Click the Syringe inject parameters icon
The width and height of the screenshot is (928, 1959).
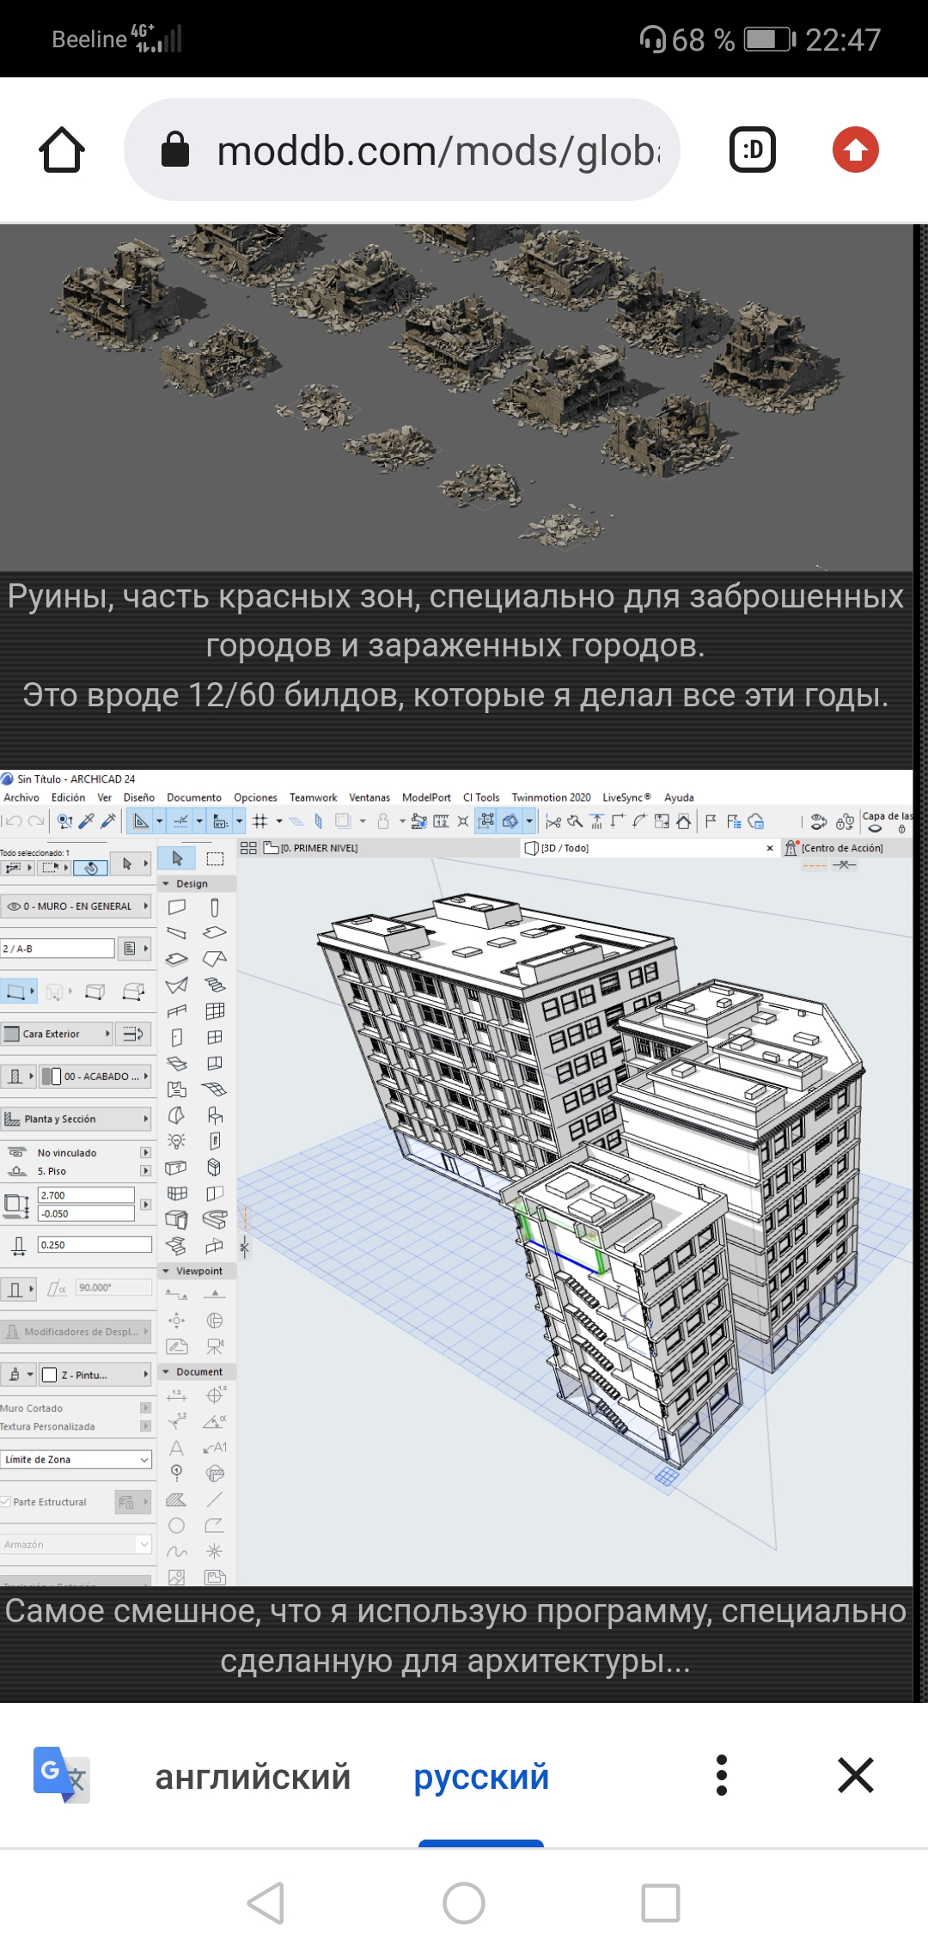[x=108, y=821]
